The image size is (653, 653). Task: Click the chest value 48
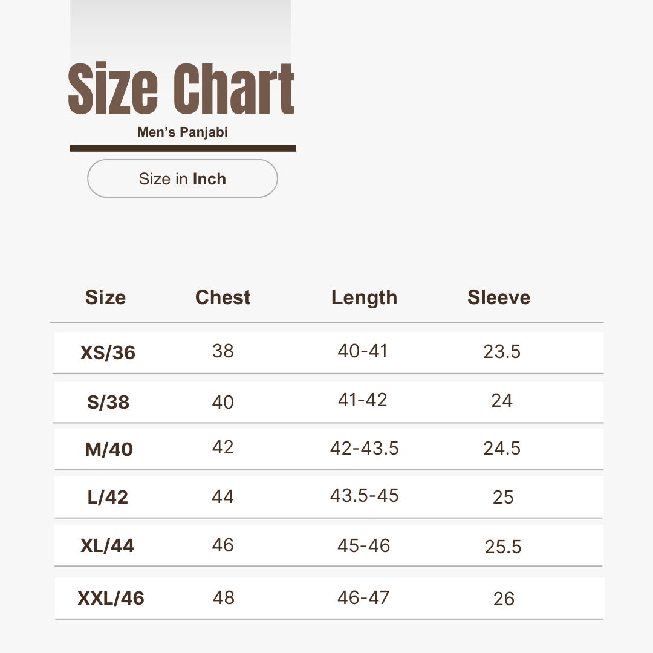[x=223, y=598]
